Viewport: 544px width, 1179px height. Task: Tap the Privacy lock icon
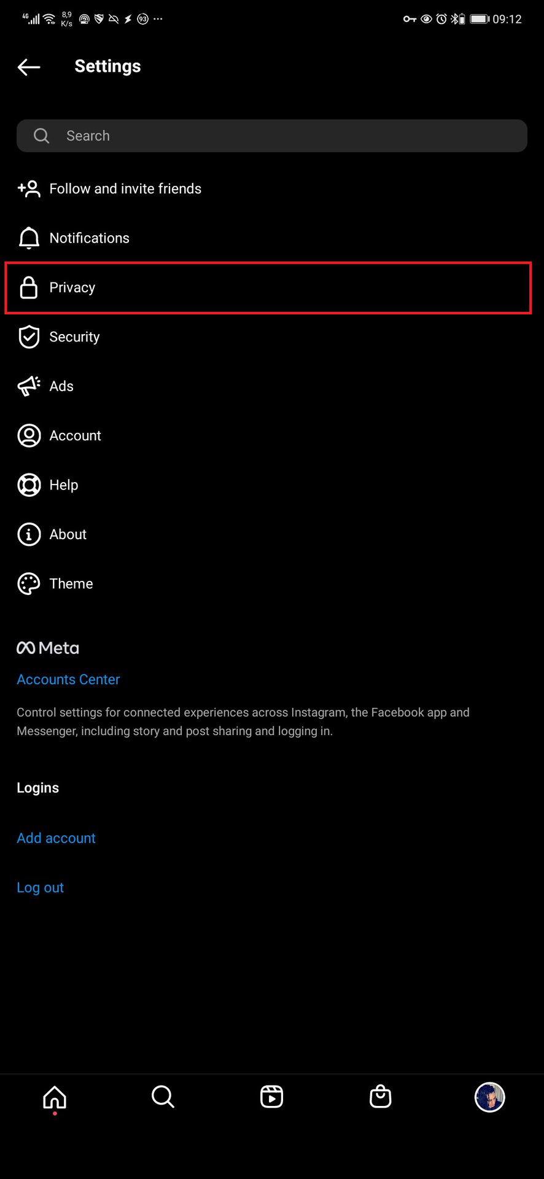click(x=29, y=287)
